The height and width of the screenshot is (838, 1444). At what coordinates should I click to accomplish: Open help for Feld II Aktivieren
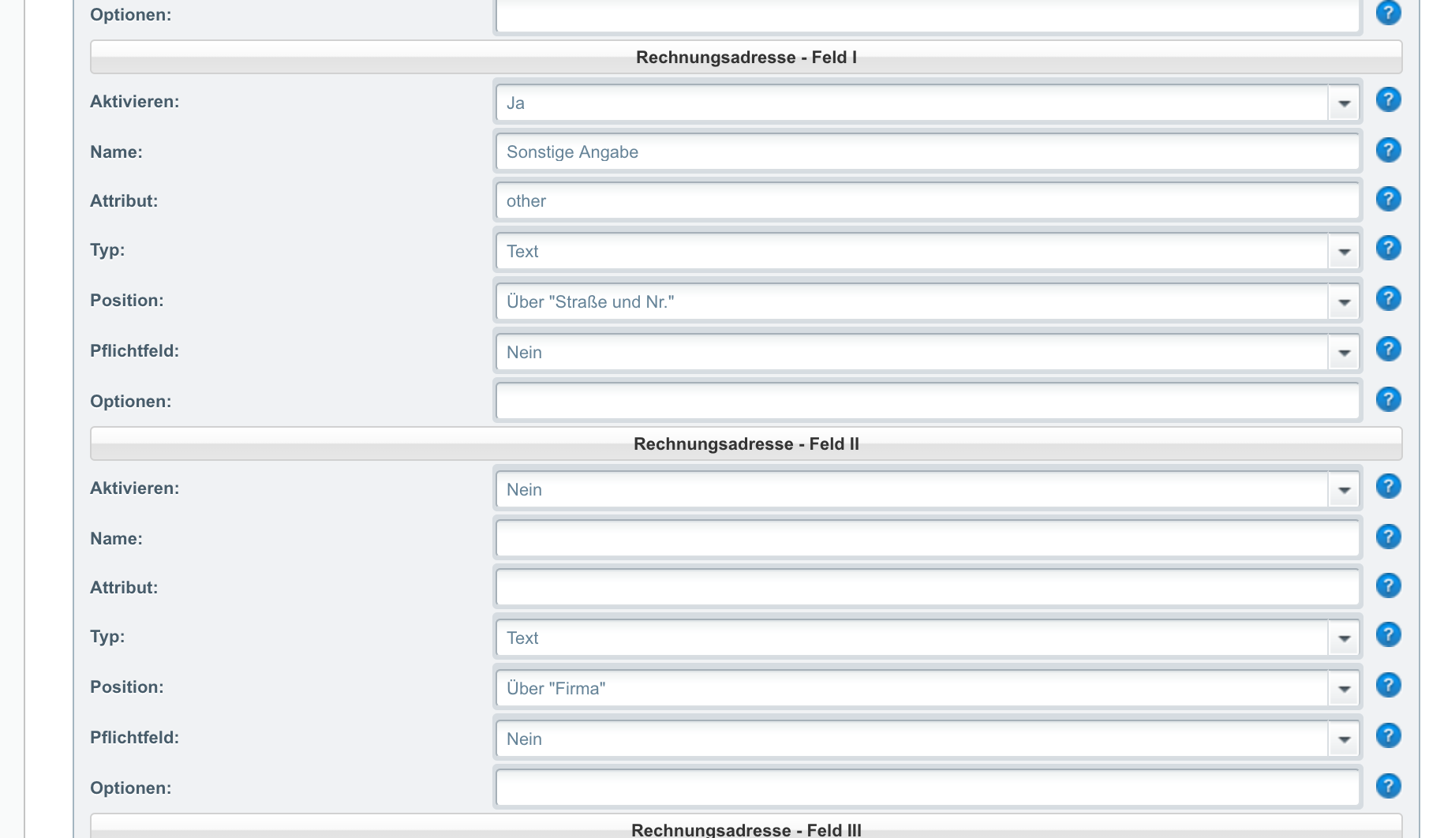coord(1388,487)
